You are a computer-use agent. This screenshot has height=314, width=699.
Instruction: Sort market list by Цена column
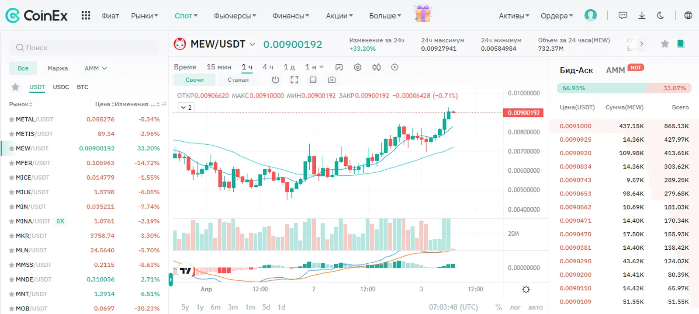[x=104, y=104]
